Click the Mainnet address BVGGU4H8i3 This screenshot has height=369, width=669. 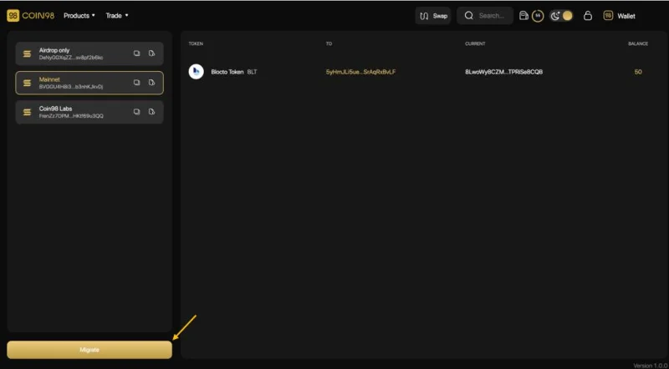coord(71,87)
